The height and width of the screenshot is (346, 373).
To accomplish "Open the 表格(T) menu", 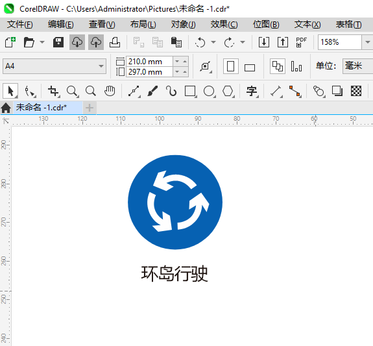I will tap(348, 24).
